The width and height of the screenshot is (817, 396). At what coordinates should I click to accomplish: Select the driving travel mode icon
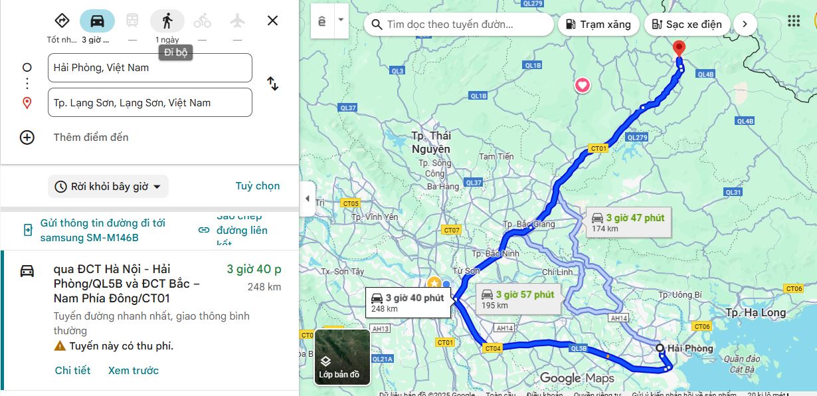click(x=97, y=21)
